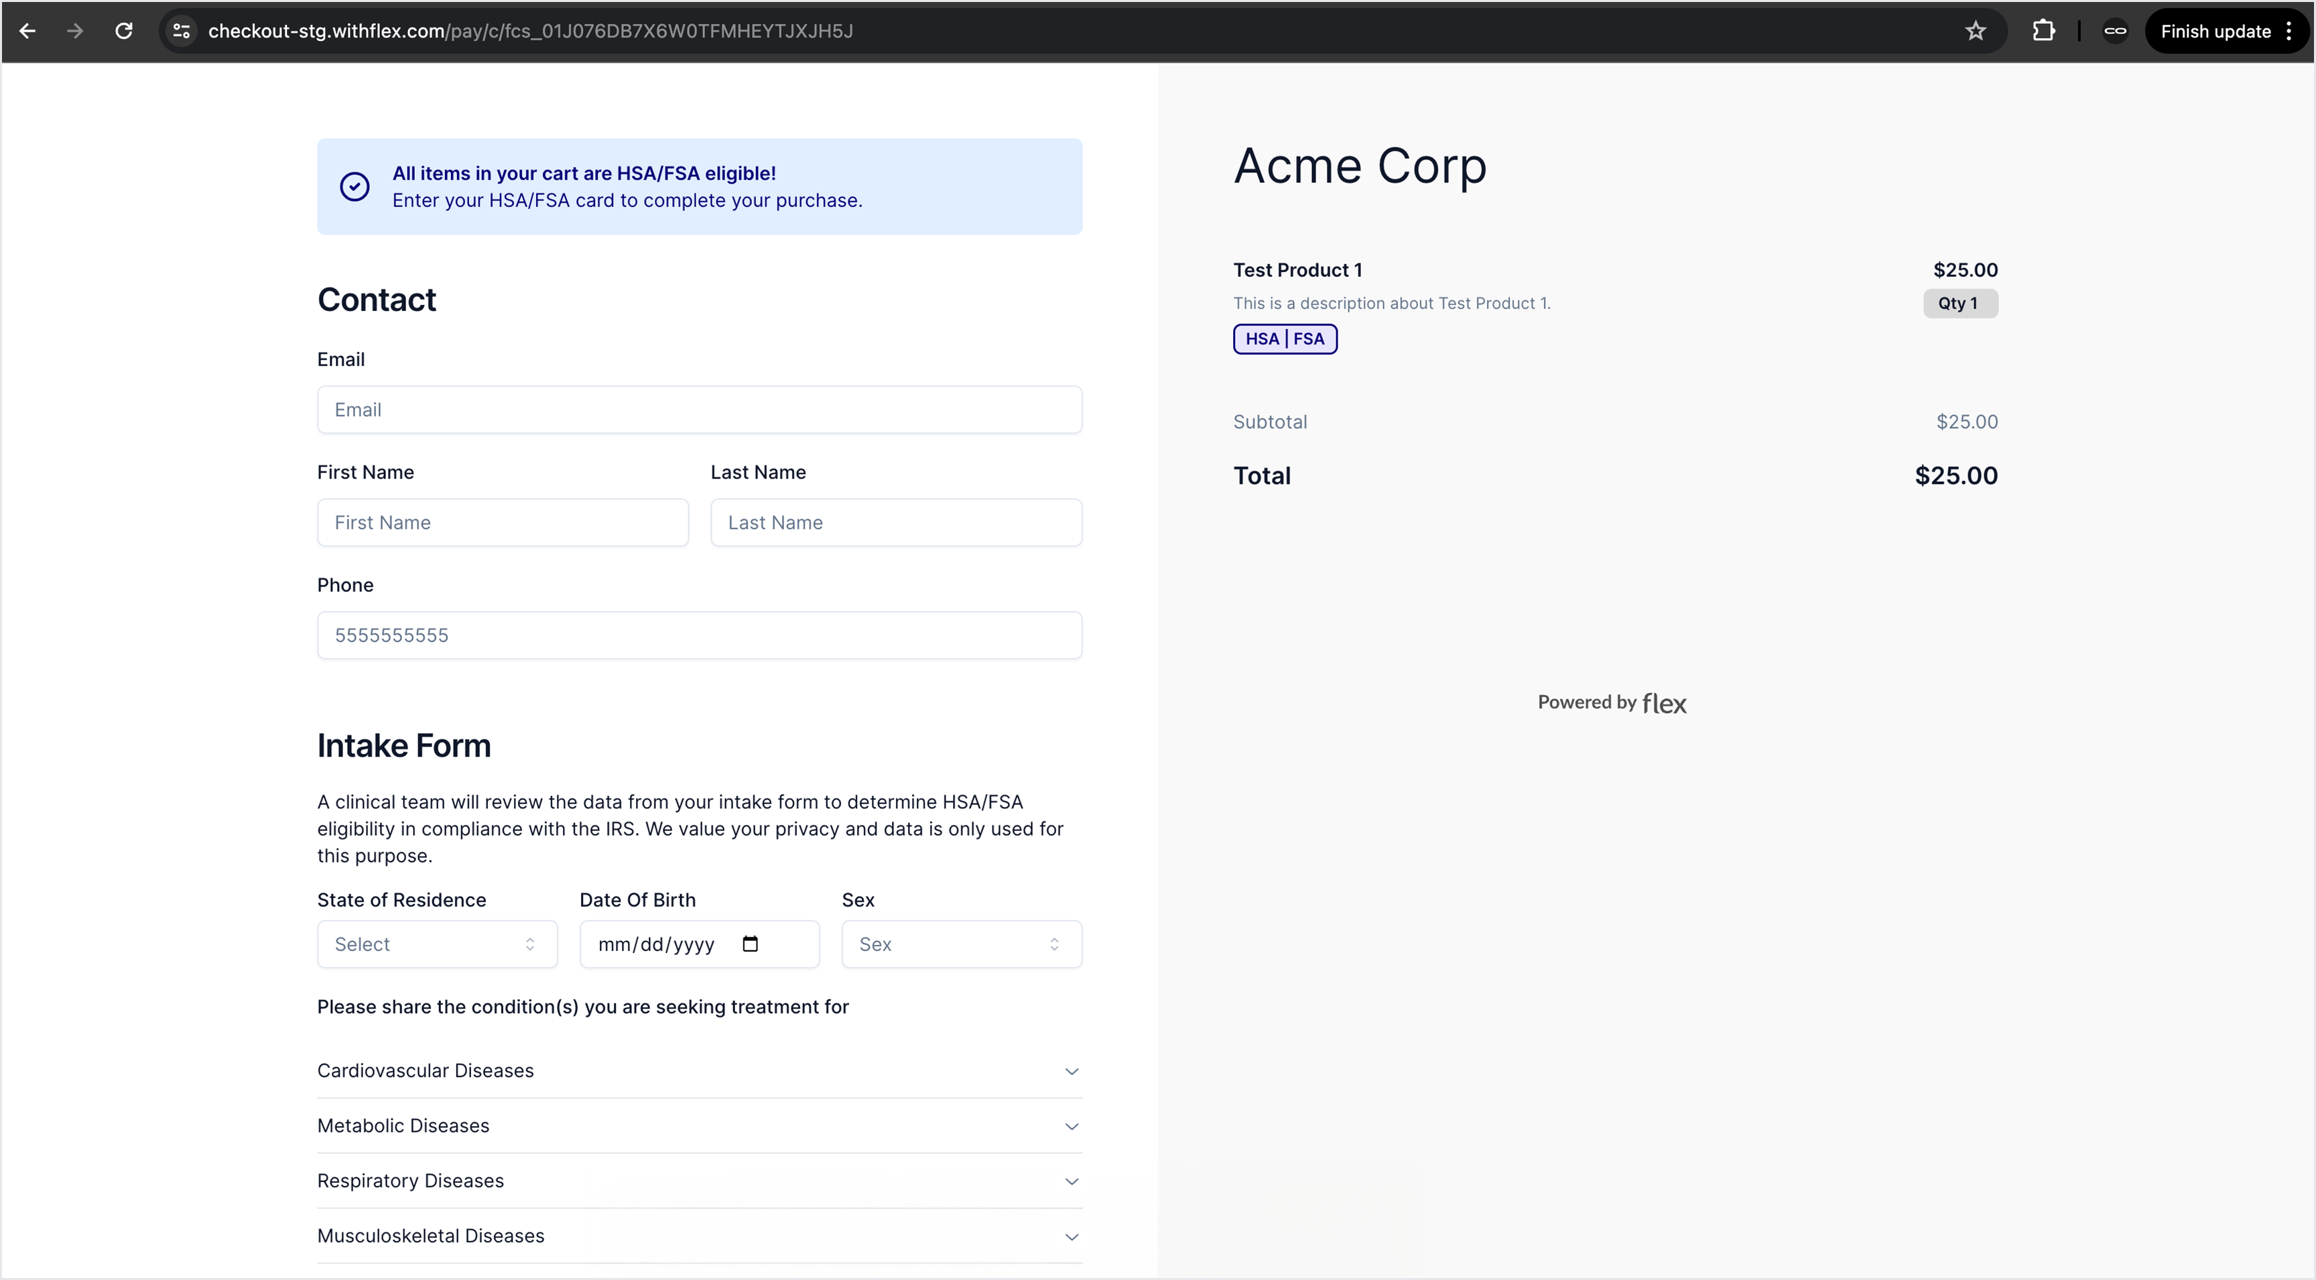Viewport: 2316px width, 1280px height.
Task: Open site information icon in address bar
Action: click(182, 31)
